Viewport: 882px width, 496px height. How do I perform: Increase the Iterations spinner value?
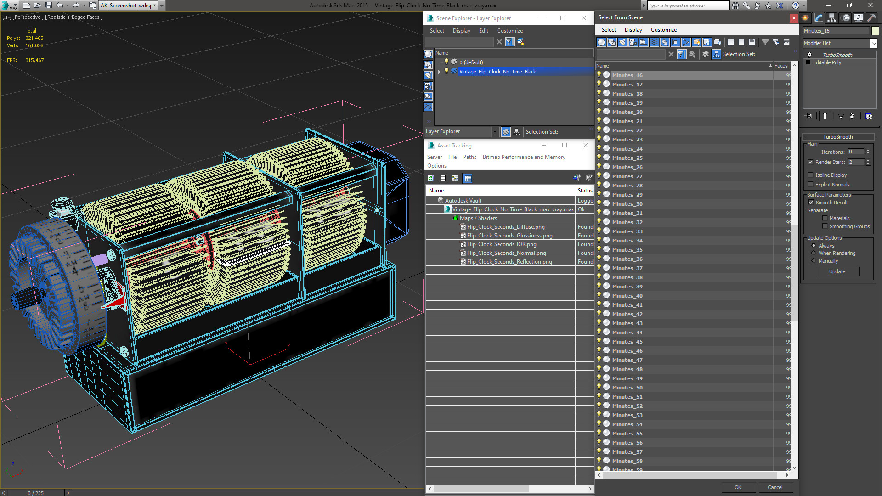tap(868, 150)
